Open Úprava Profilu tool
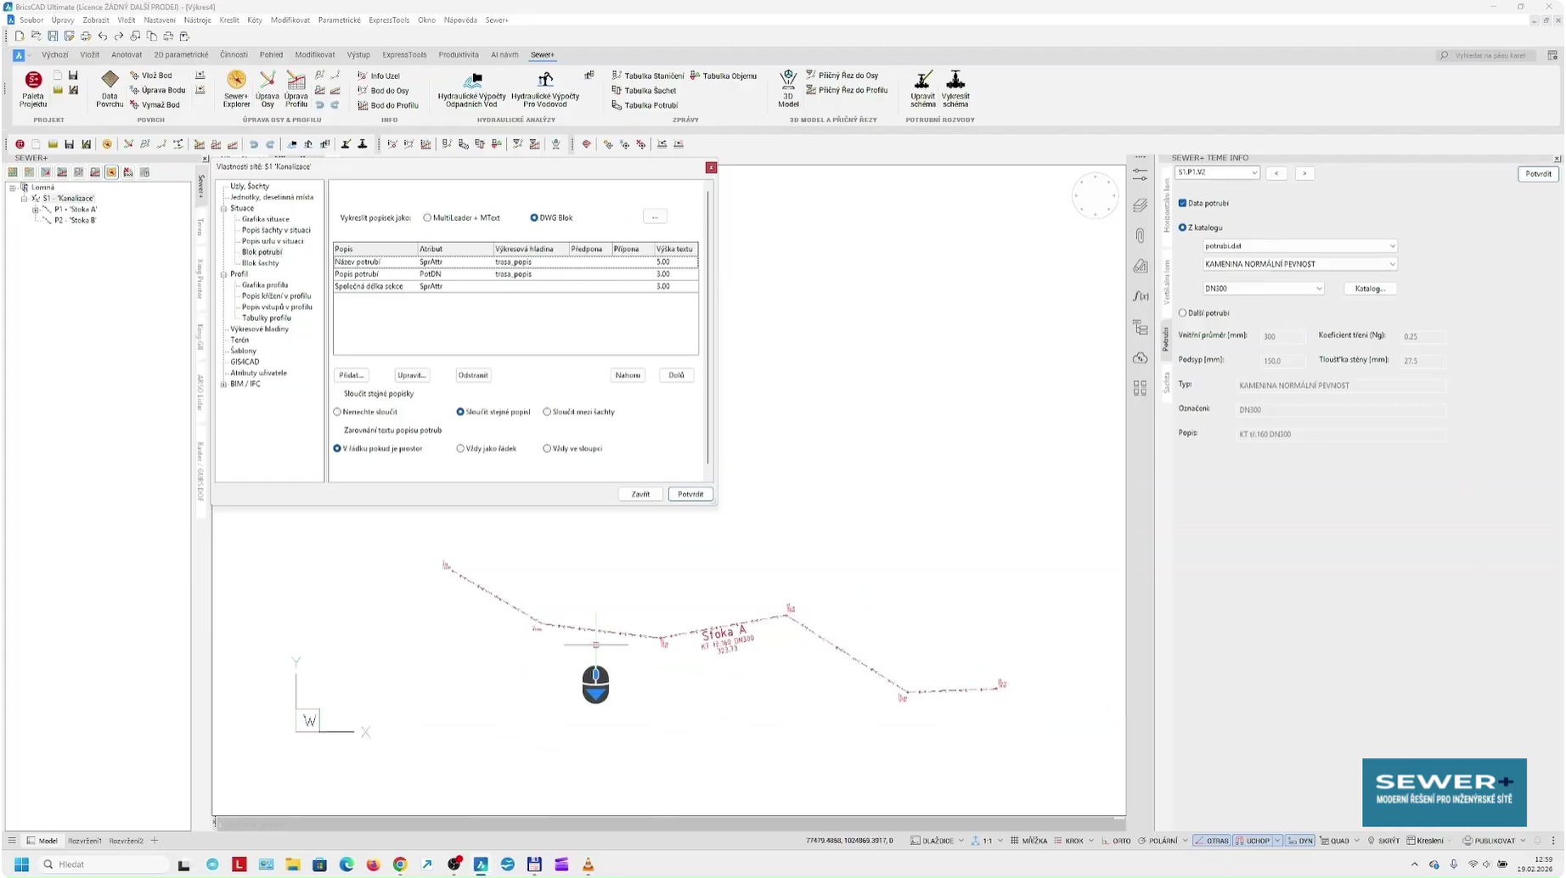Viewport: 1566px width, 878px height. click(x=296, y=89)
